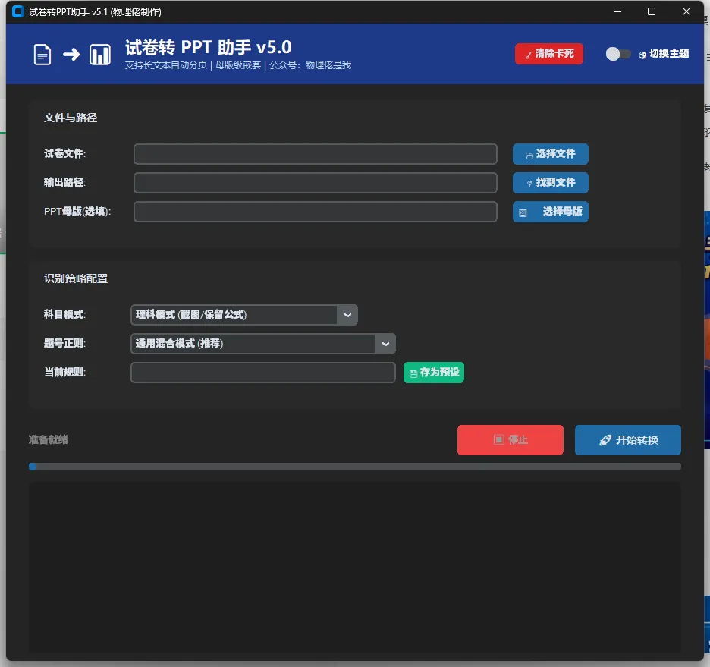The height and width of the screenshot is (667, 710).
Task: Click the save icon on 存为预设 button
Action: point(414,373)
